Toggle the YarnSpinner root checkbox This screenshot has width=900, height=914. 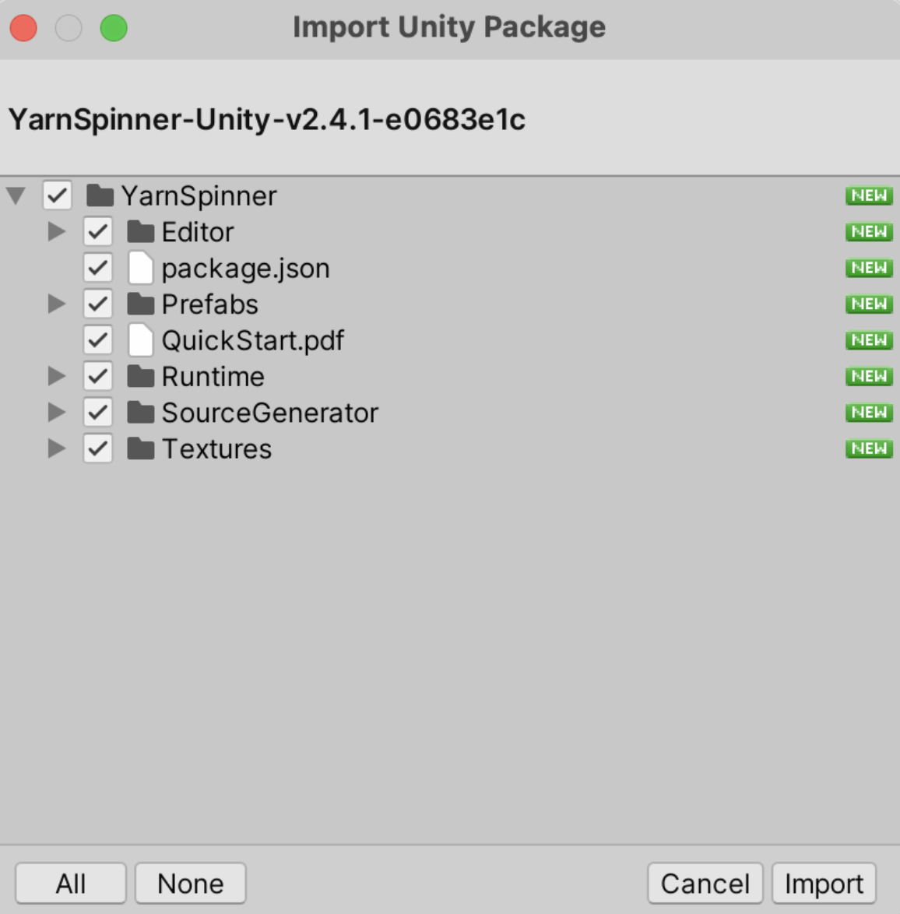coord(58,195)
